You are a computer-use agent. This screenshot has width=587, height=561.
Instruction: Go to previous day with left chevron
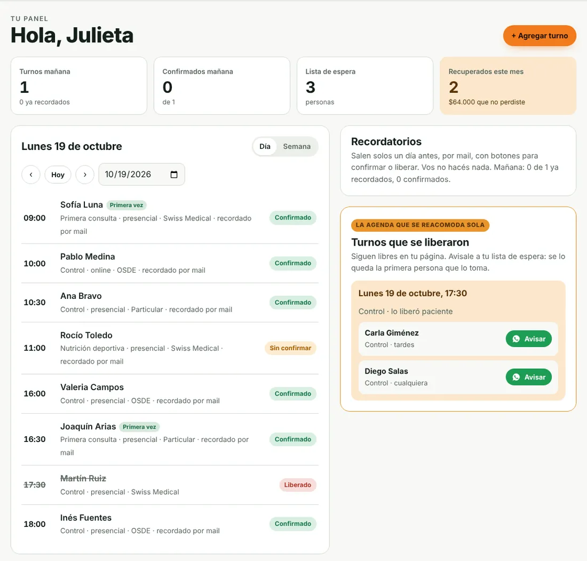(31, 175)
